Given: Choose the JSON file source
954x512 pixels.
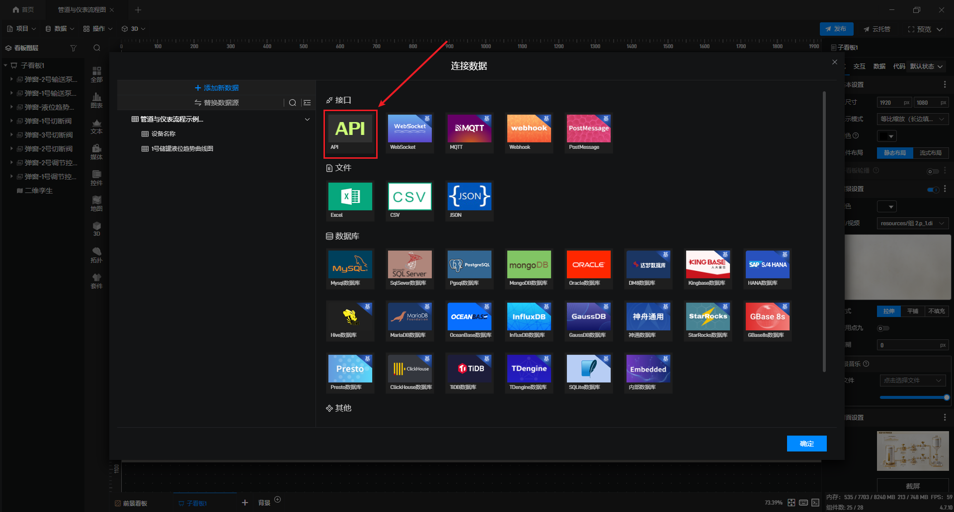Looking at the screenshot, I should (x=470, y=201).
